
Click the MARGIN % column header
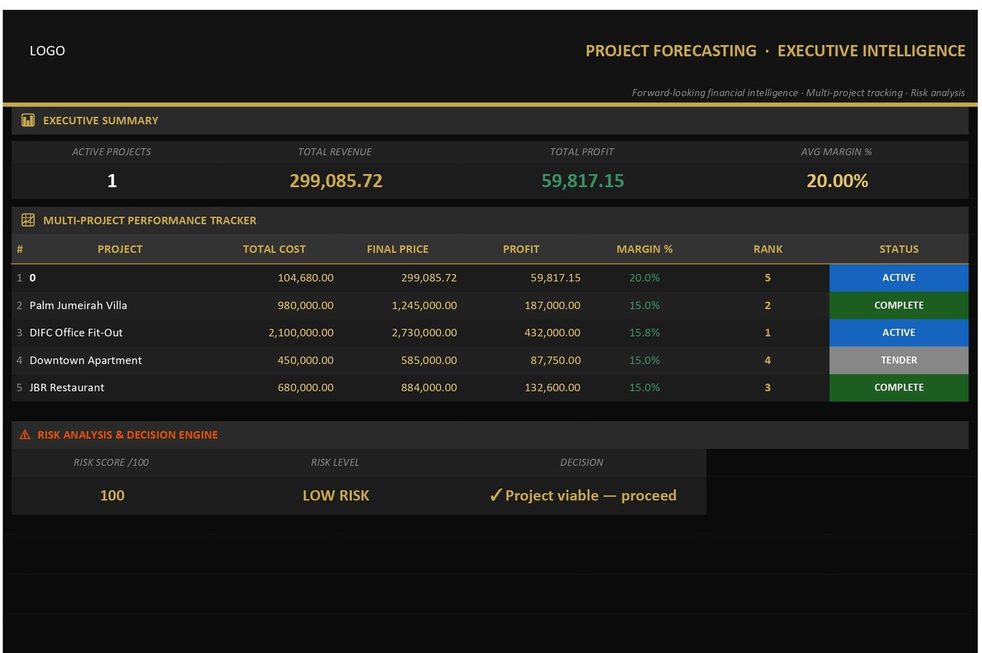[x=644, y=249]
